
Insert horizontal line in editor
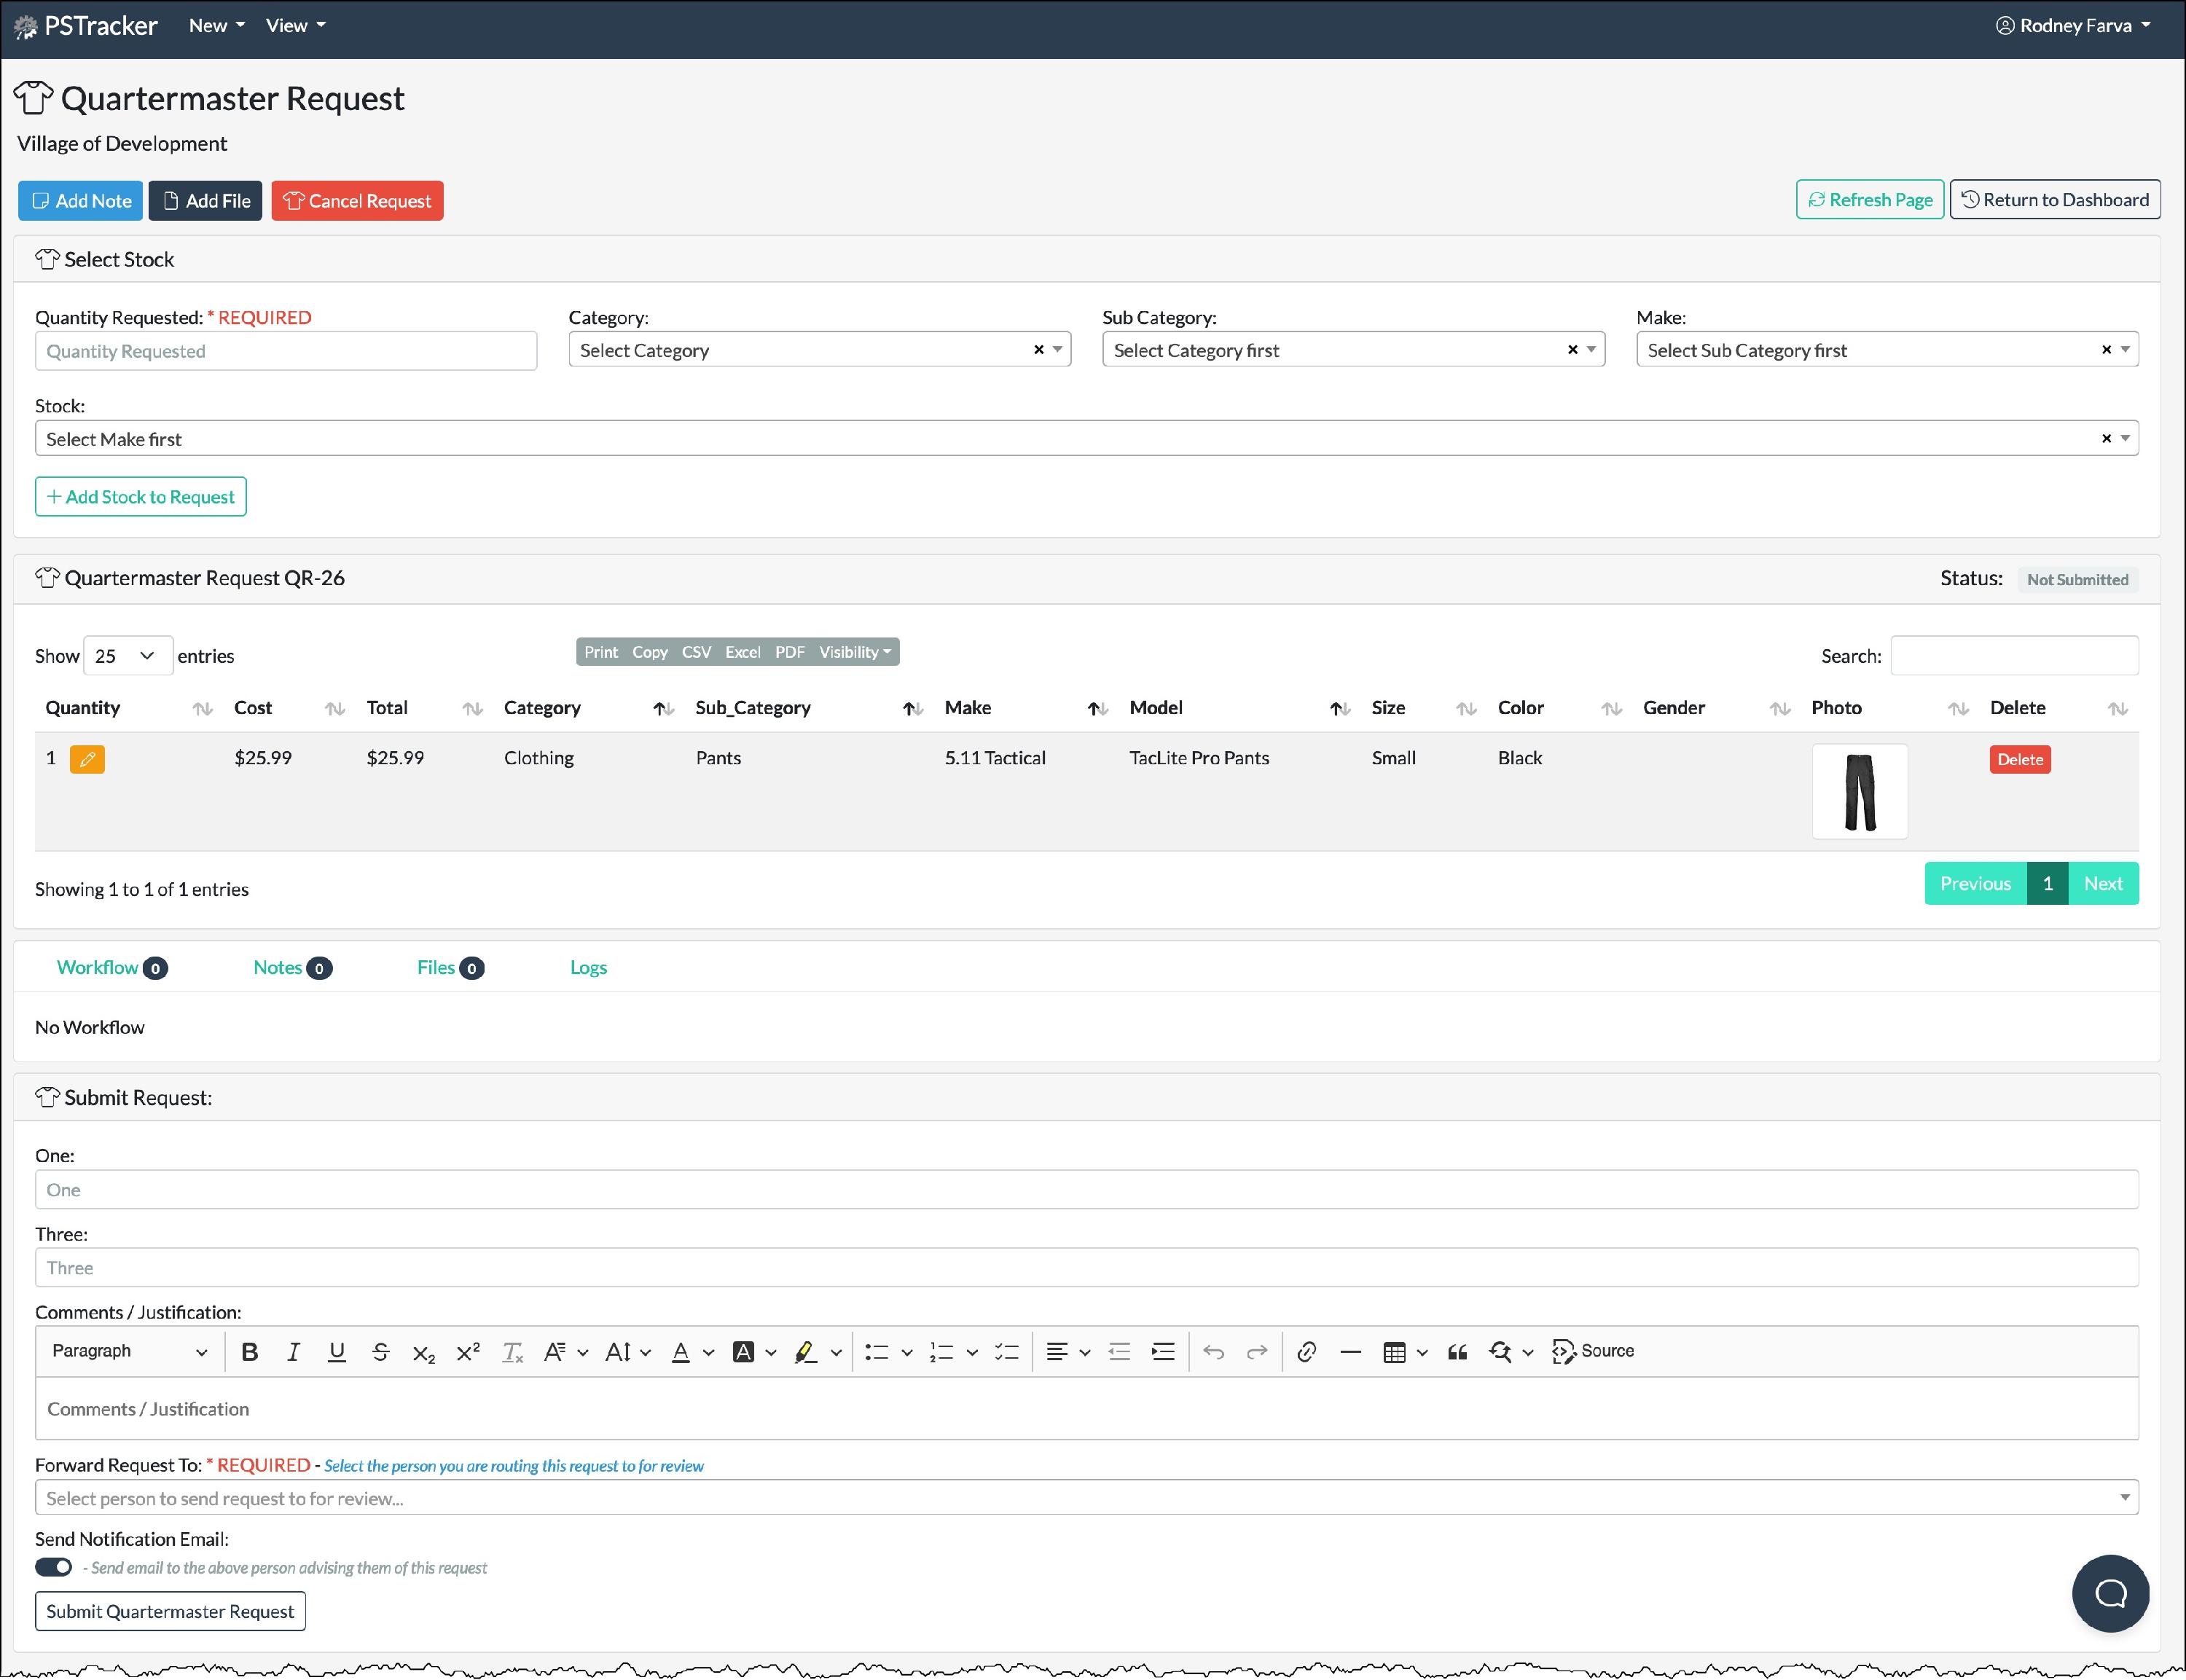pyautogui.click(x=1350, y=1352)
